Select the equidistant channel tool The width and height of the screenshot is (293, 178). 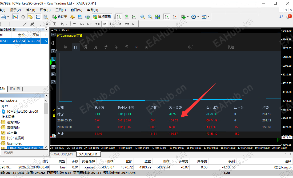[32, 24]
